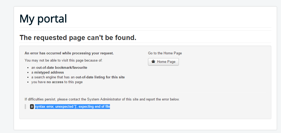Click the gray vertical bar beside error message
The width and height of the screenshot is (281, 133).
[25, 107]
